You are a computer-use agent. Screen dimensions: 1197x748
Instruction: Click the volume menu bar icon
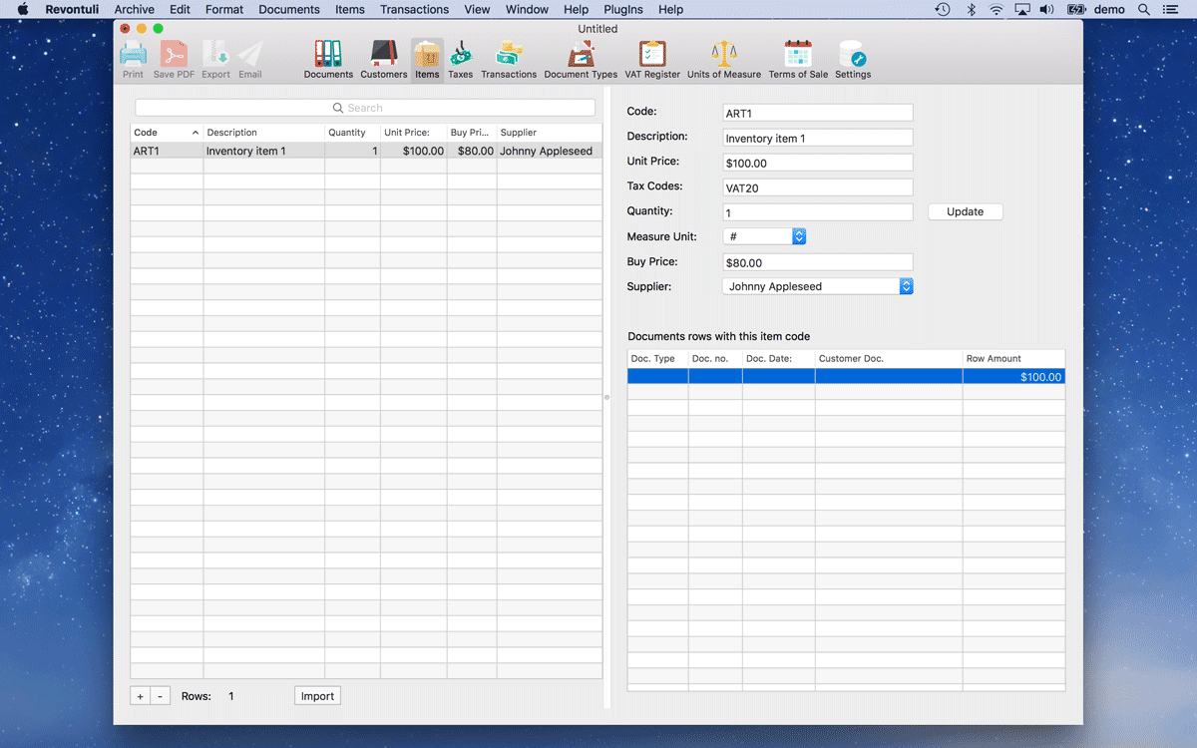pos(1047,9)
